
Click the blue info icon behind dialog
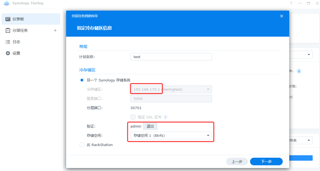click(299, 71)
